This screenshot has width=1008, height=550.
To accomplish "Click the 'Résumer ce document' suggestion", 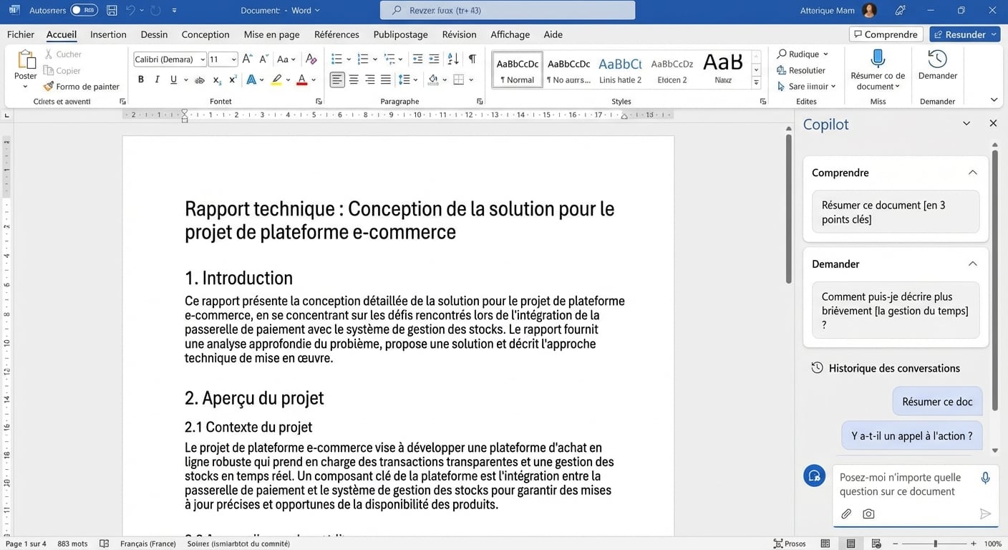I will pyautogui.click(x=895, y=212).
